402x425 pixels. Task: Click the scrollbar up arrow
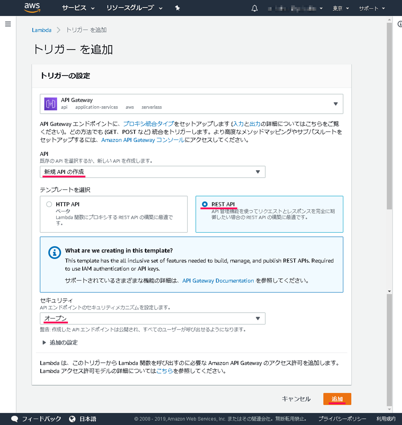(389, 20)
